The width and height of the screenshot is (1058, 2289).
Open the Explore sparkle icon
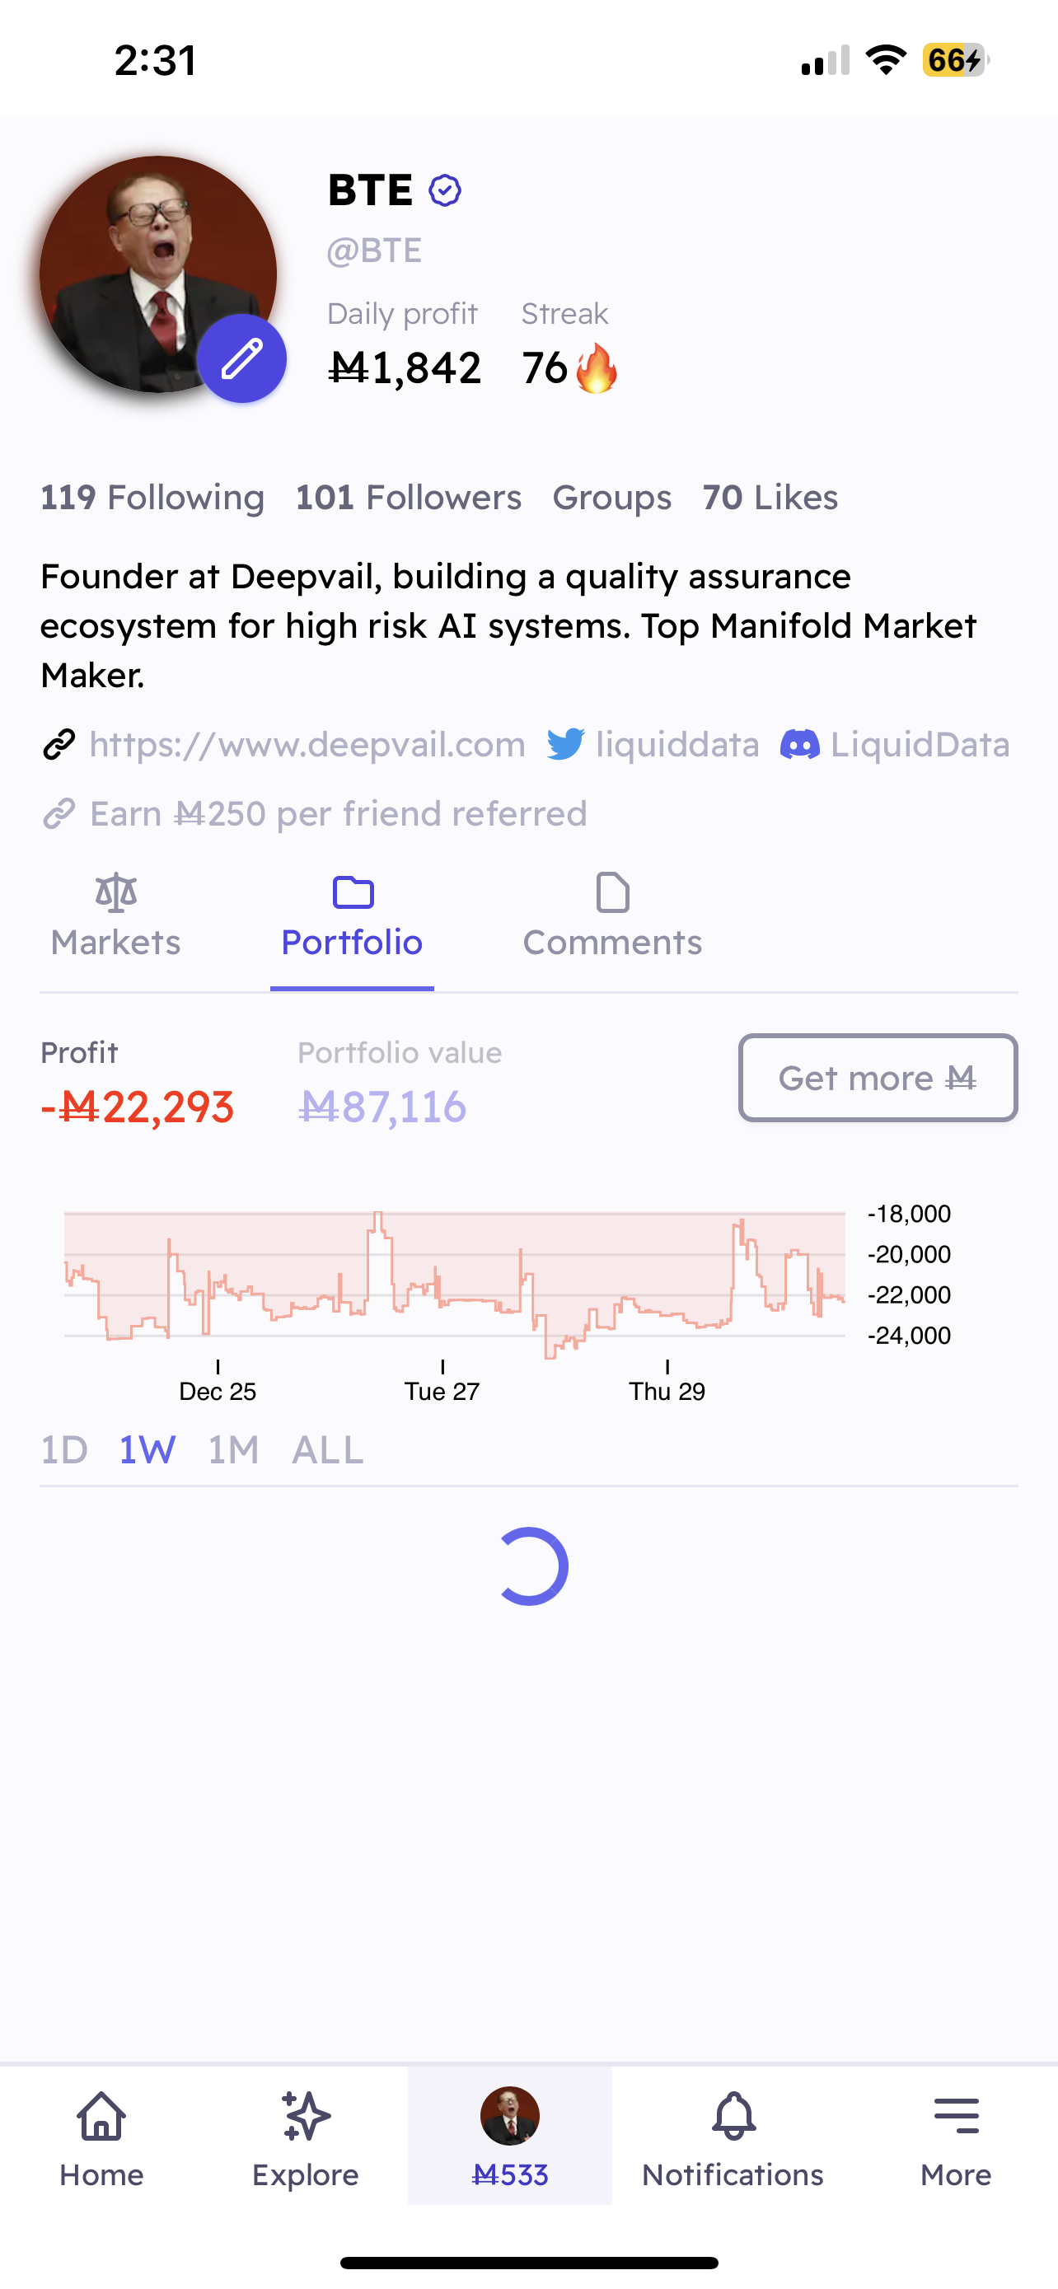[x=306, y=2116]
